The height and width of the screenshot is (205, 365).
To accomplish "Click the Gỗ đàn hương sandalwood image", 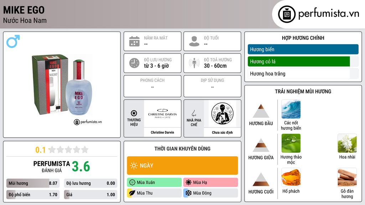I will (x=347, y=177).
